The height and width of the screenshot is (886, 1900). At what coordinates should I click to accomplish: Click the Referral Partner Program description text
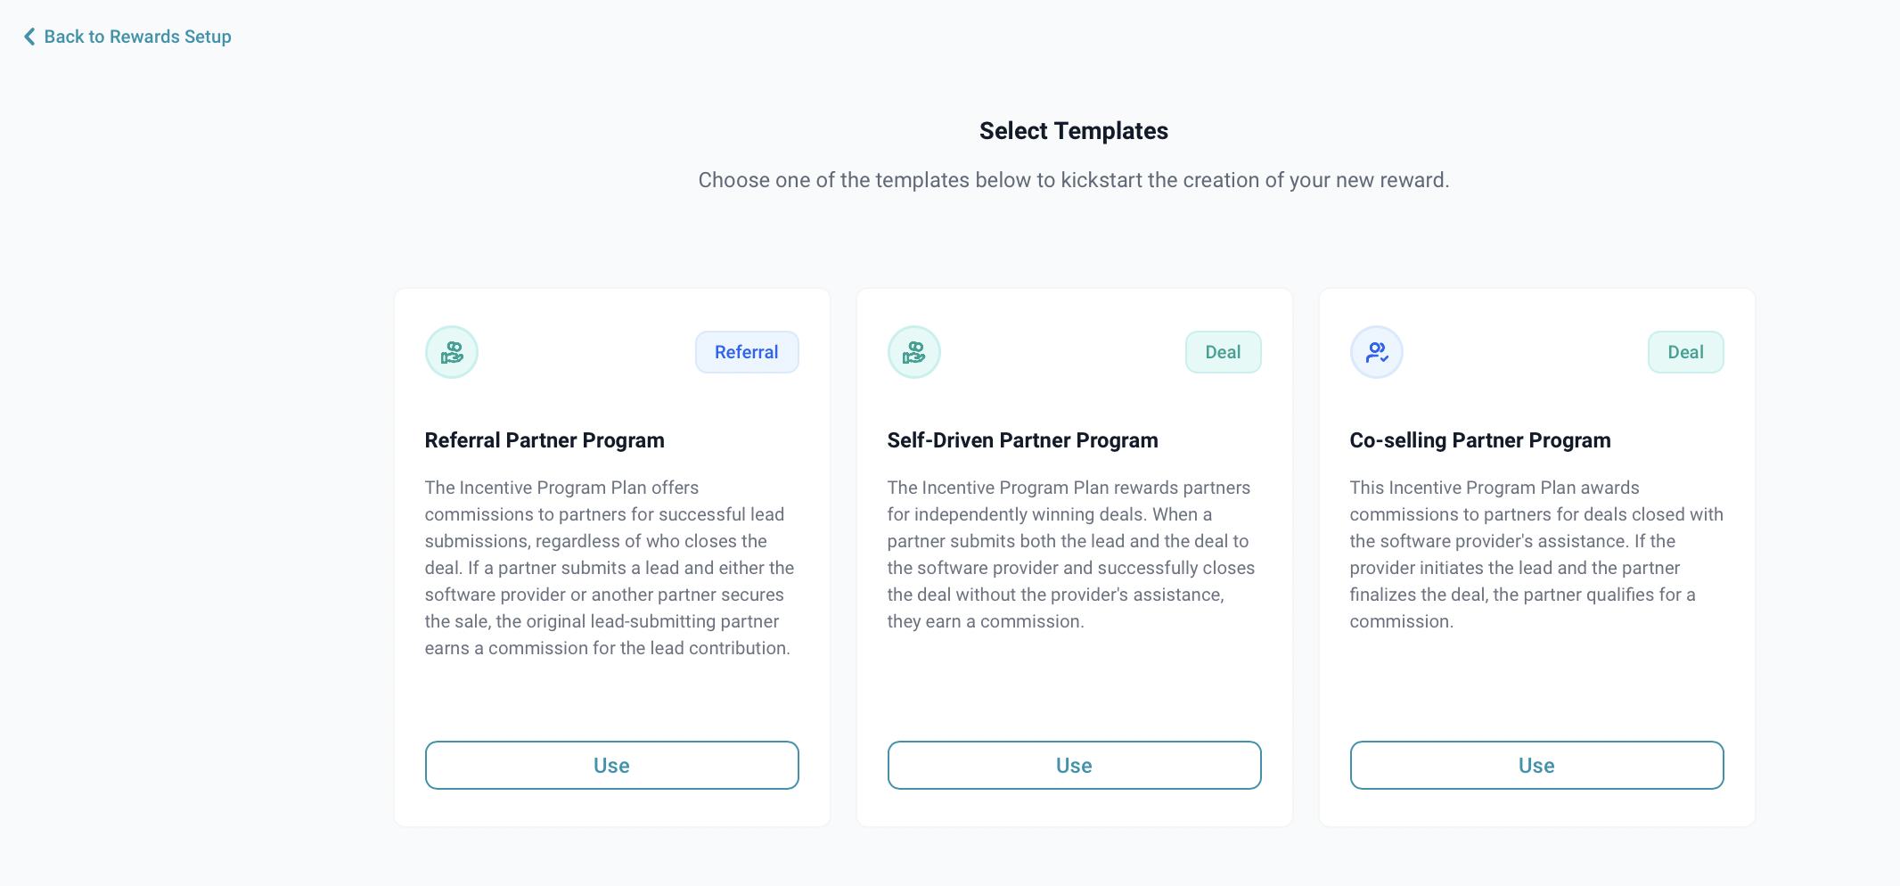[x=608, y=568]
